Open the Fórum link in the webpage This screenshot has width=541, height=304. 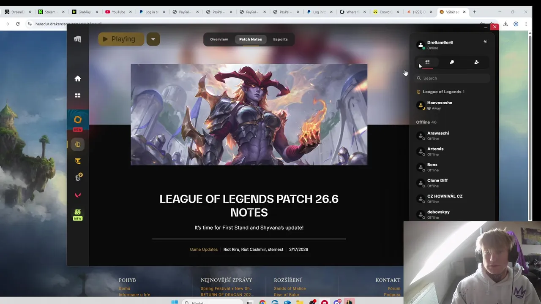pos(394,288)
